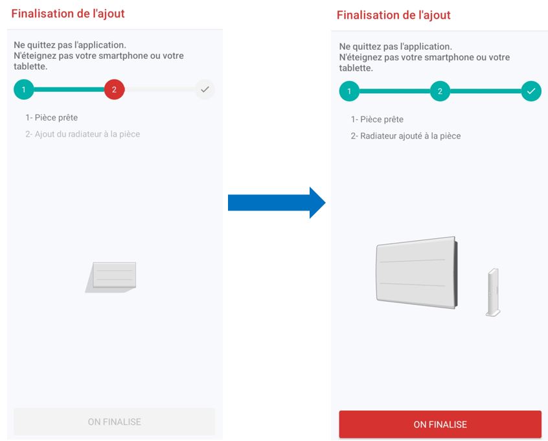Click right screen 'Finalisation de l'ajout' title
This screenshot has height=441, width=548.
[394, 15]
